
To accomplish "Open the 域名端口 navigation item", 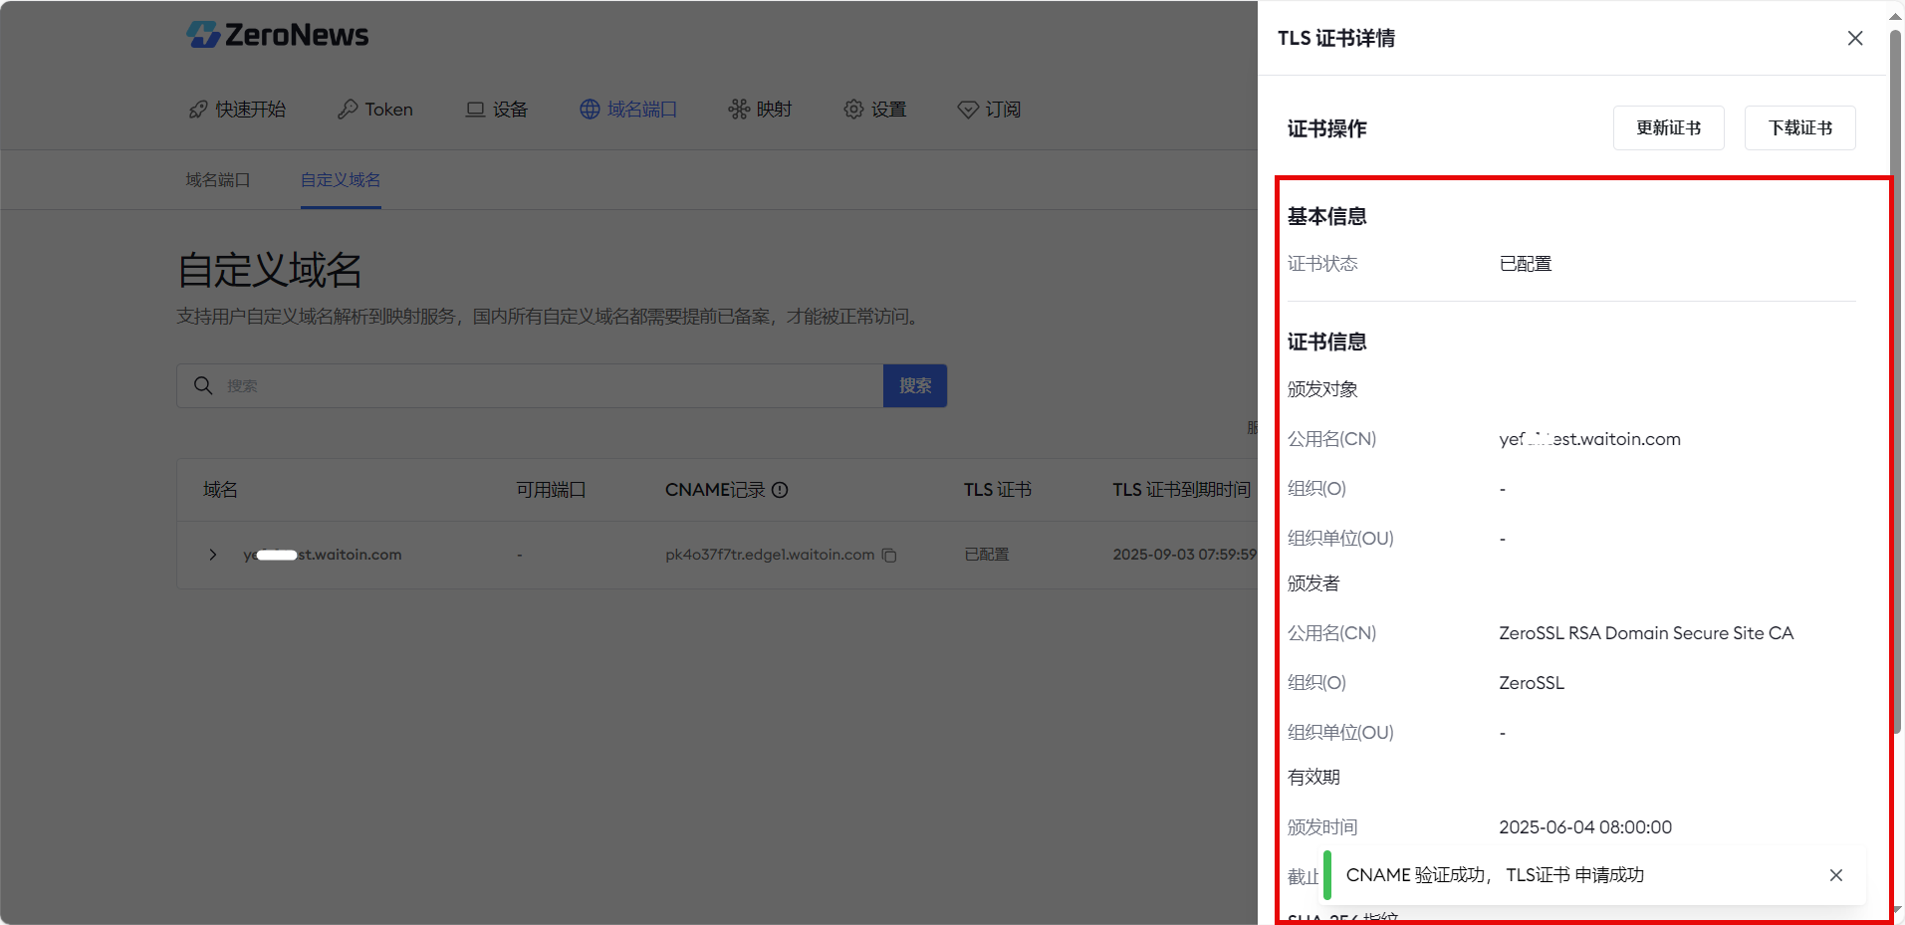I will [x=628, y=110].
